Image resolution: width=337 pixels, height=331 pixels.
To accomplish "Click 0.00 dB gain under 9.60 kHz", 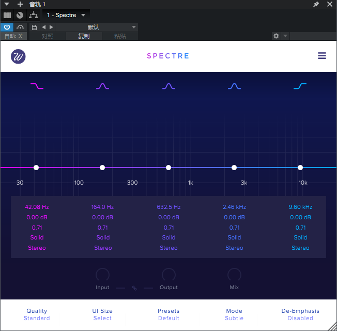I will (x=300, y=217).
